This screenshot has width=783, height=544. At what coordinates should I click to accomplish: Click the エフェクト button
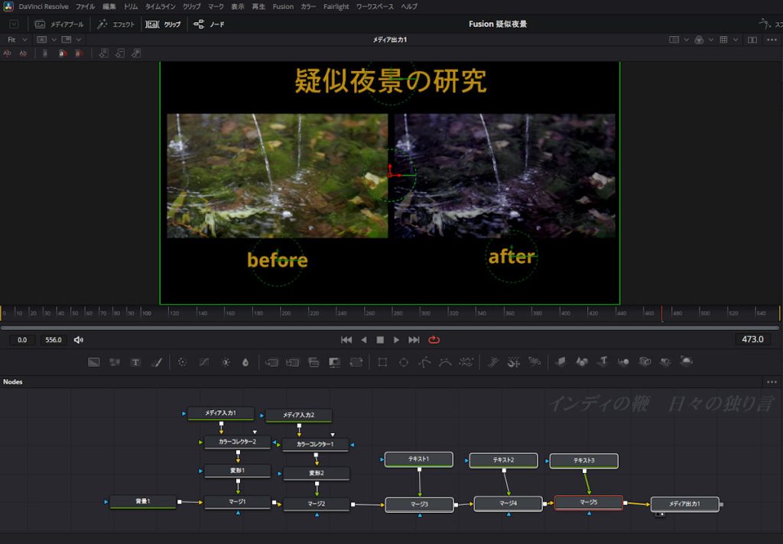pyautogui.click(x=116, y=24)
